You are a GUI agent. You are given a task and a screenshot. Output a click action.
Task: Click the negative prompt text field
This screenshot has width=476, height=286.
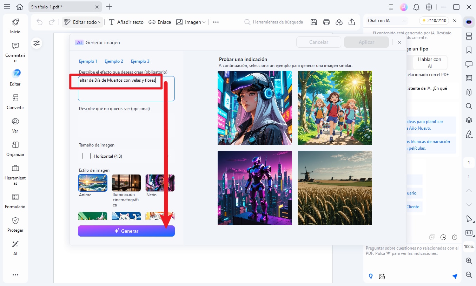point(126,124)
